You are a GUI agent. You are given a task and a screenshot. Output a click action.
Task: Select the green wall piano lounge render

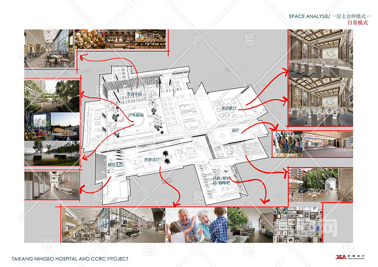click(321, 185)
